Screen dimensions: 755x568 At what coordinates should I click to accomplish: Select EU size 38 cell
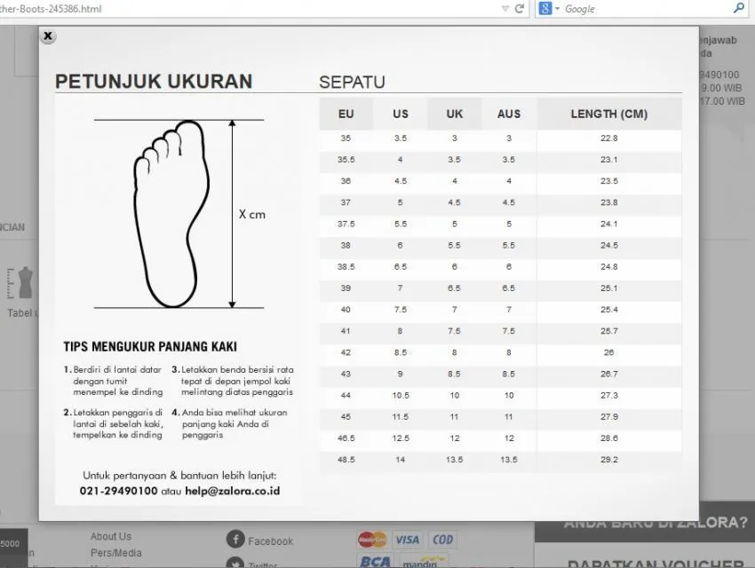346,245
